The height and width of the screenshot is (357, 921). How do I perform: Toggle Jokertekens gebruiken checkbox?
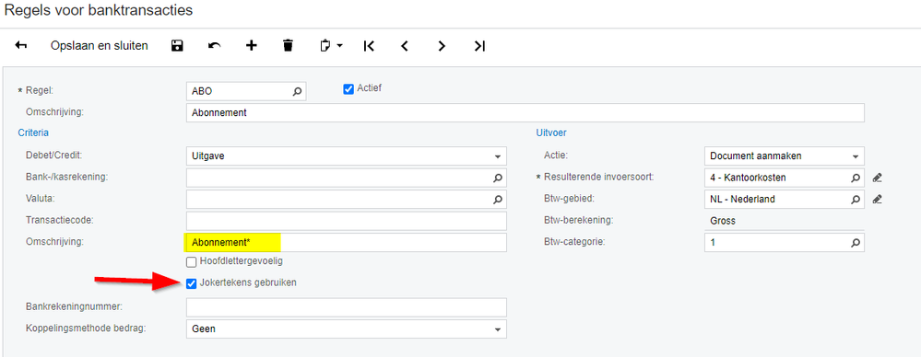pyautogui.click(x=191, y=283)
